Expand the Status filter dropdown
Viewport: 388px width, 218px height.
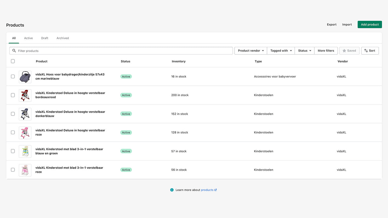[304, 51]
